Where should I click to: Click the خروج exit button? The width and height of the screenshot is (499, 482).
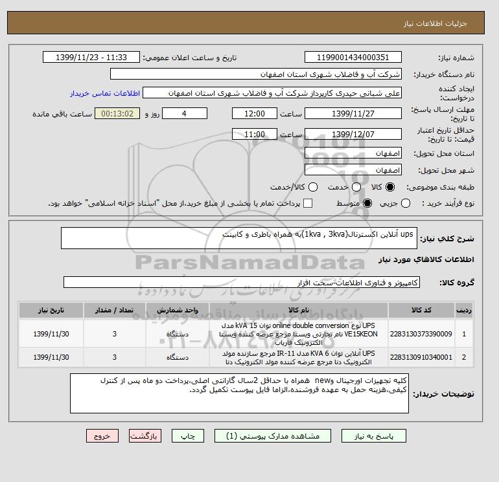click(x=102, y=436)
